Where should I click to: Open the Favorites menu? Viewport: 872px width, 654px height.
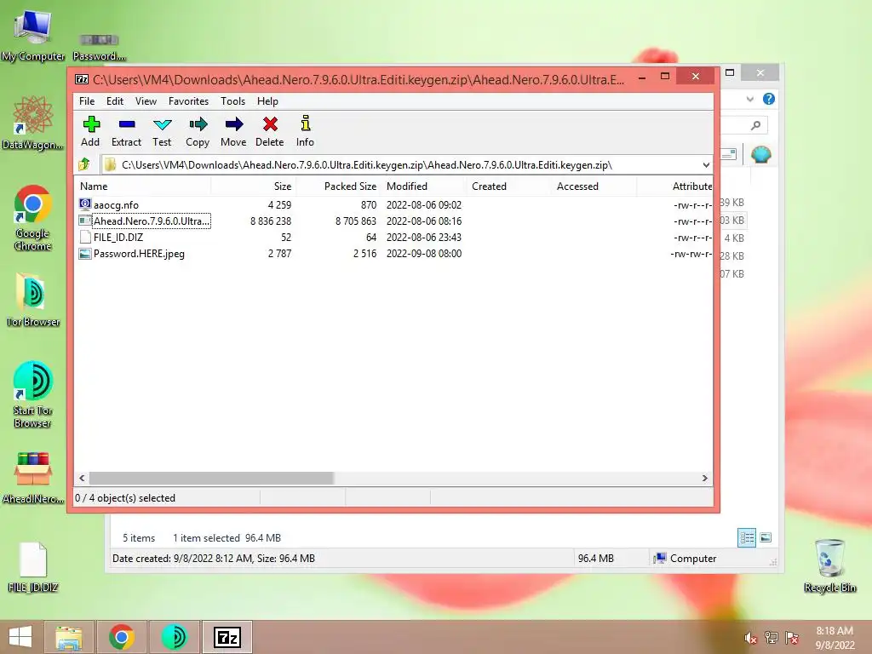pyautogui.click(x=188, y=101)
